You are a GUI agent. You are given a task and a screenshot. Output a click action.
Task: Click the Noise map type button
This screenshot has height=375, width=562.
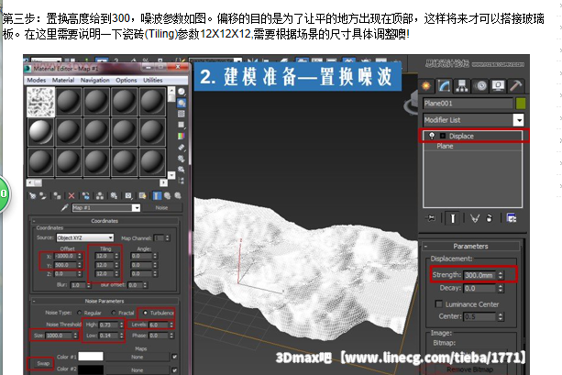click(161, 207)
